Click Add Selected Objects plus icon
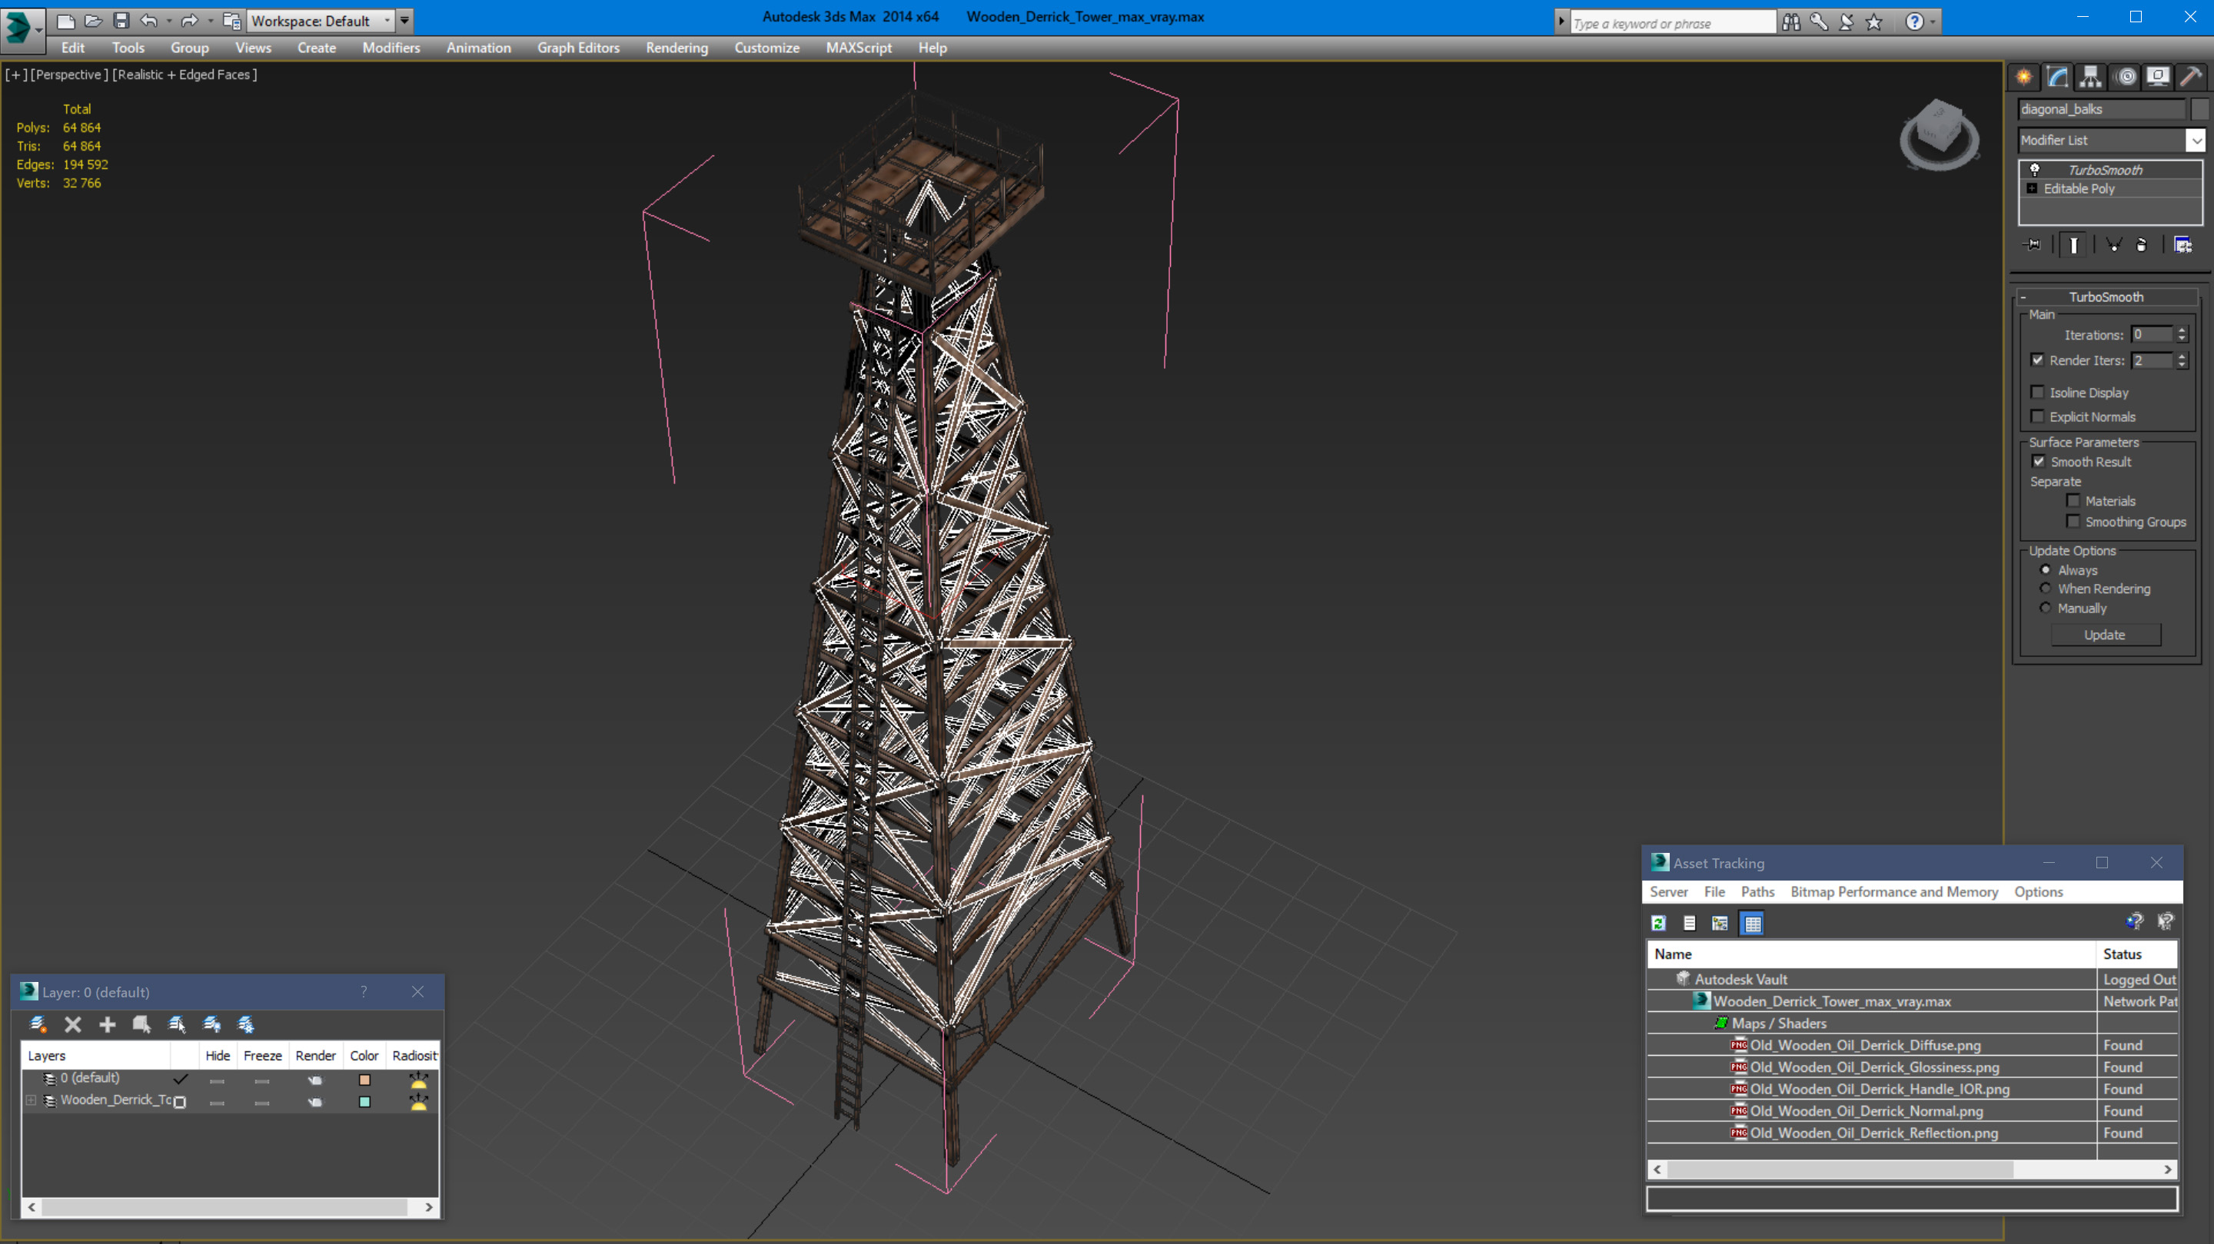This screenshot has width=2214, height=1244. [x=108, y=1024]
